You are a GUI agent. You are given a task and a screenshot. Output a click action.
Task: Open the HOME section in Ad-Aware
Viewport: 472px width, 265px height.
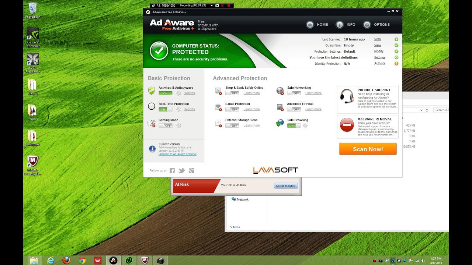317,25
